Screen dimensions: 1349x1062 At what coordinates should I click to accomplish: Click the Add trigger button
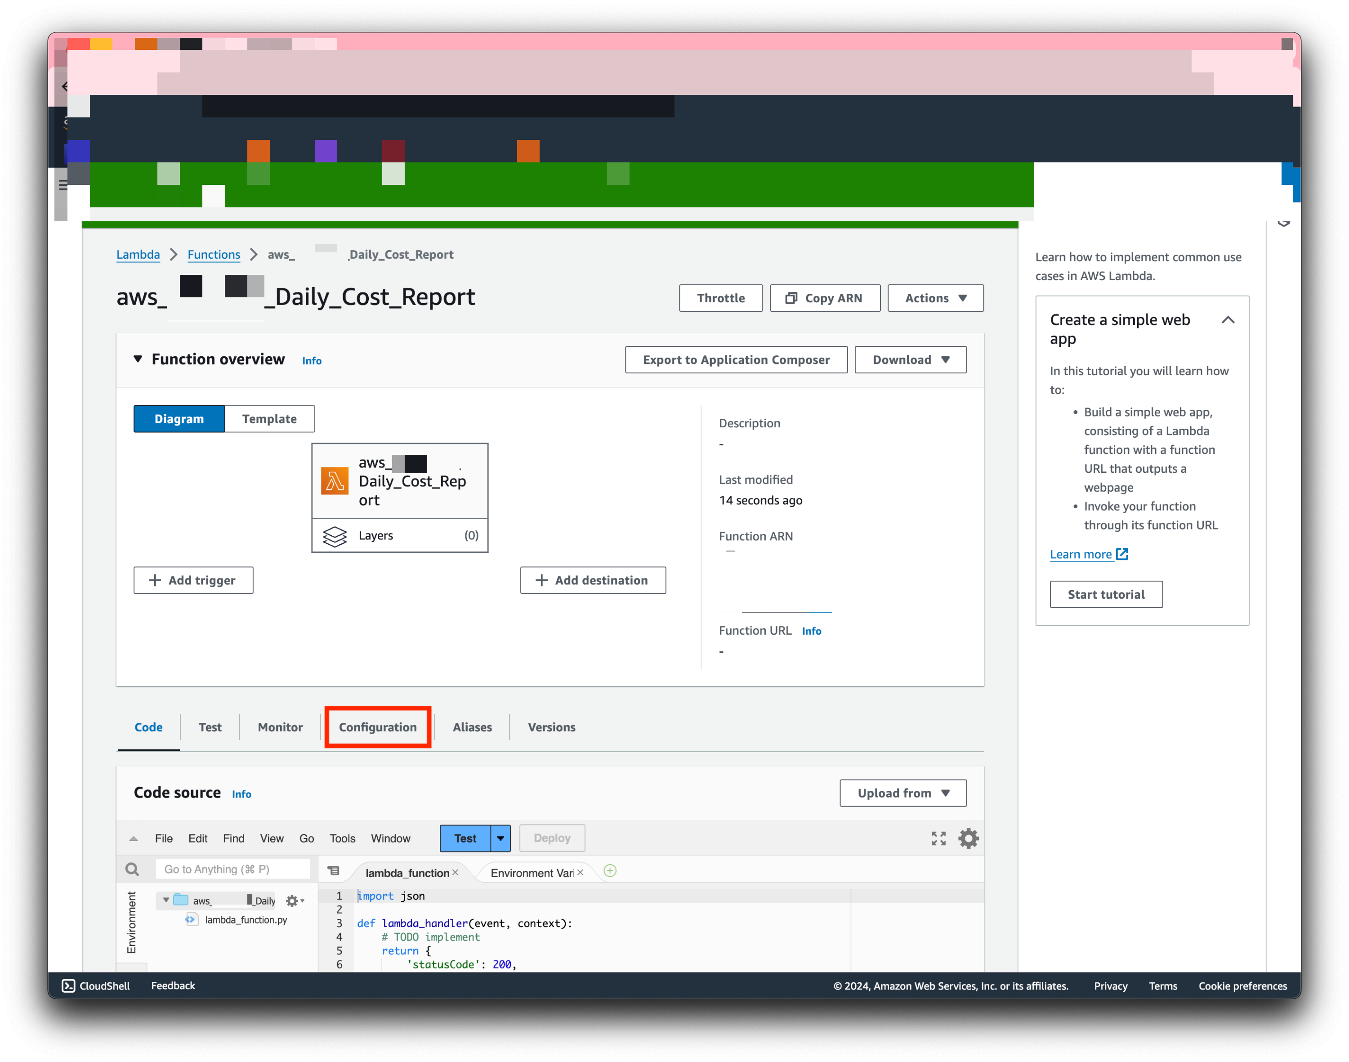click(x=193, y=580)
